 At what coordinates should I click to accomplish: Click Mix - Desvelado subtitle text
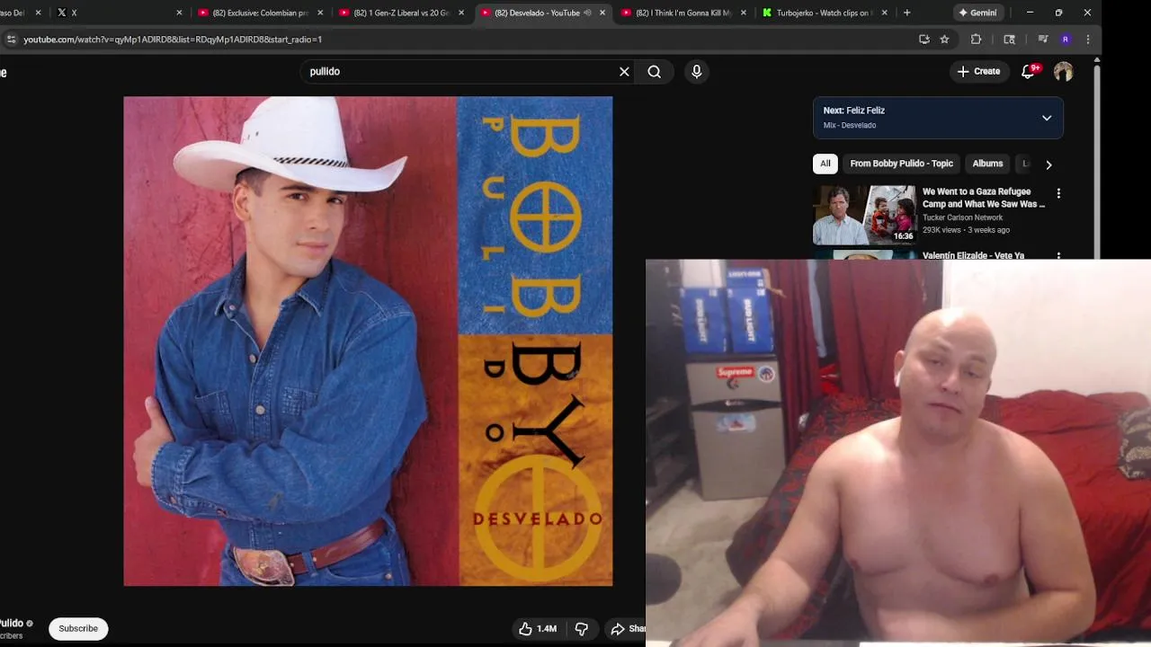coord(850,125)
